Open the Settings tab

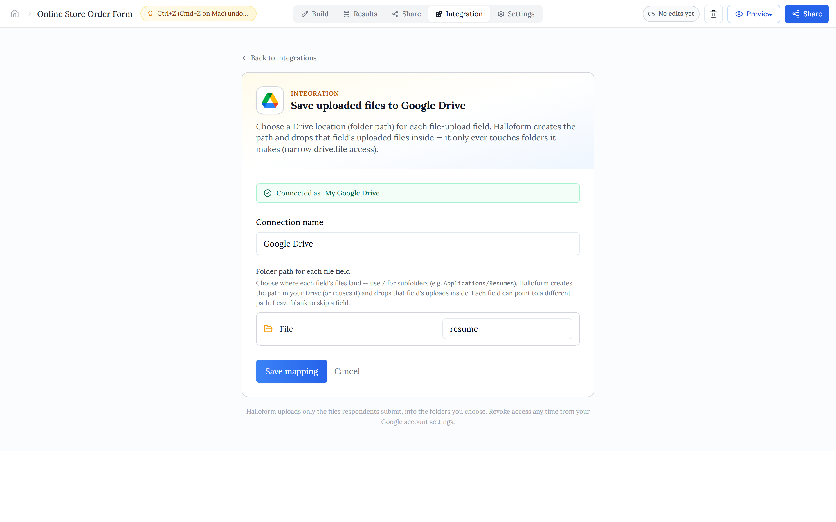pos(516,14)
